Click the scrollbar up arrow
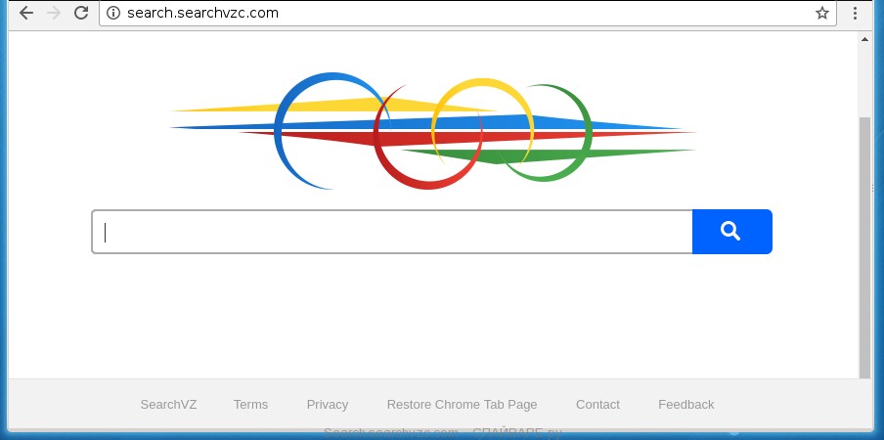Screen dimensions: 884x440 click(864, 39)
